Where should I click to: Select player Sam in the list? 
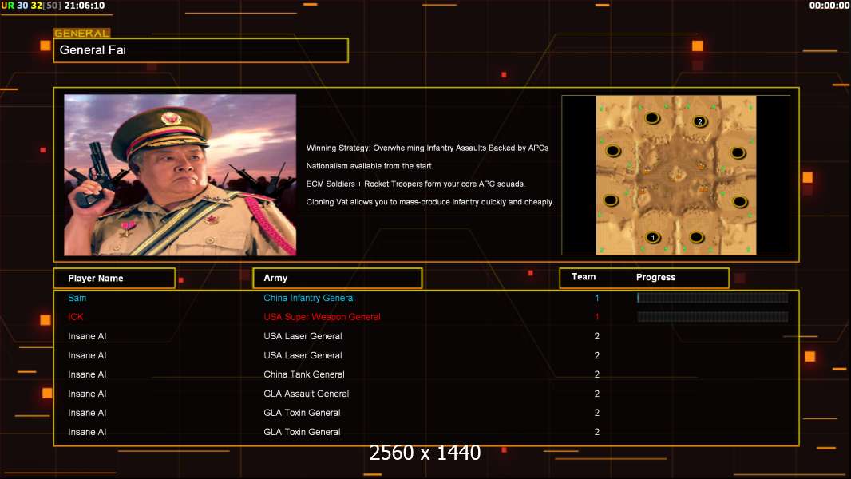tap(77, 298)
